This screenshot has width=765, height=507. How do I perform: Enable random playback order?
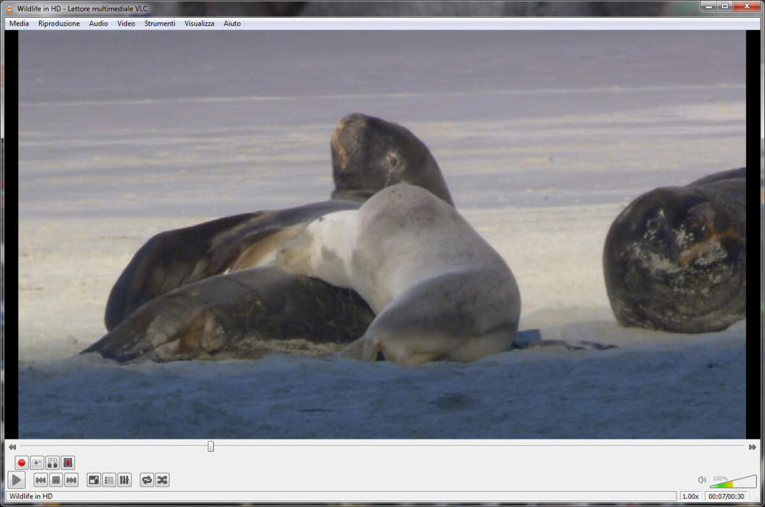pos(163,480)
